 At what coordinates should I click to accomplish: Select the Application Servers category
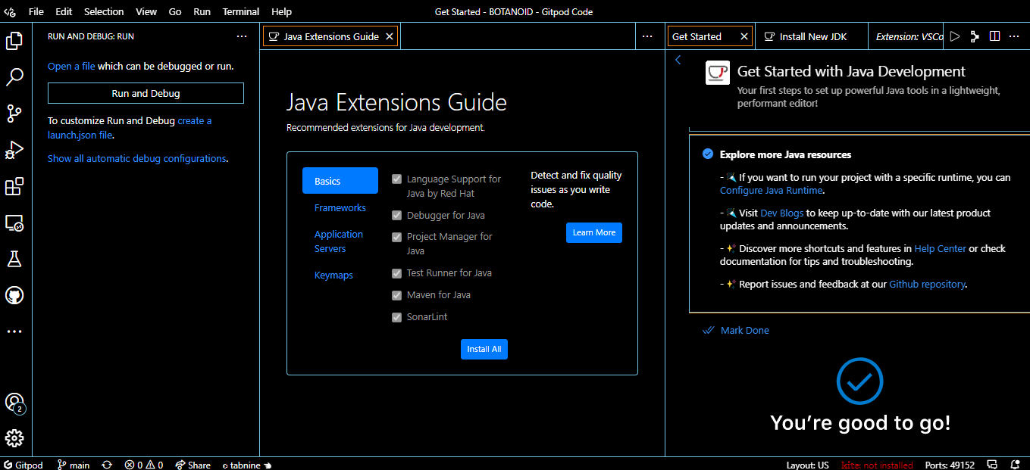coord(339,241)
